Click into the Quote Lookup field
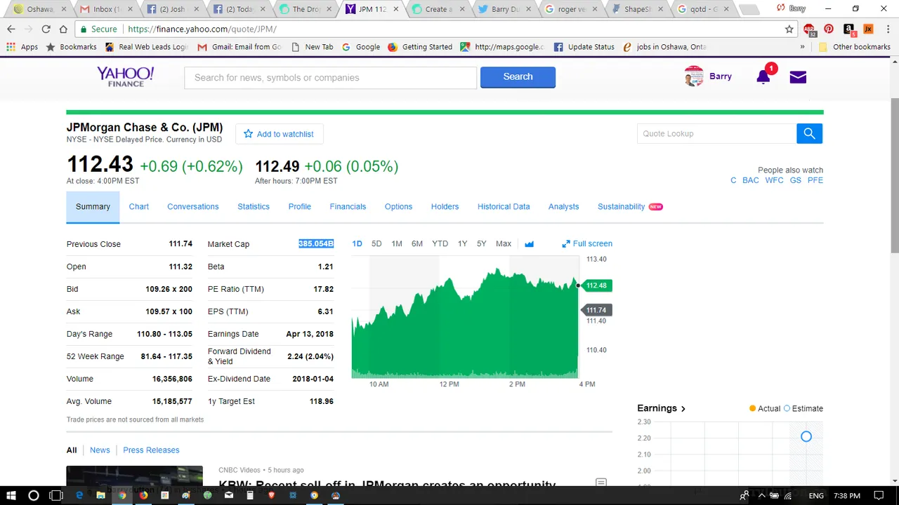The image size is (899, 505). (x=716, y=133)
